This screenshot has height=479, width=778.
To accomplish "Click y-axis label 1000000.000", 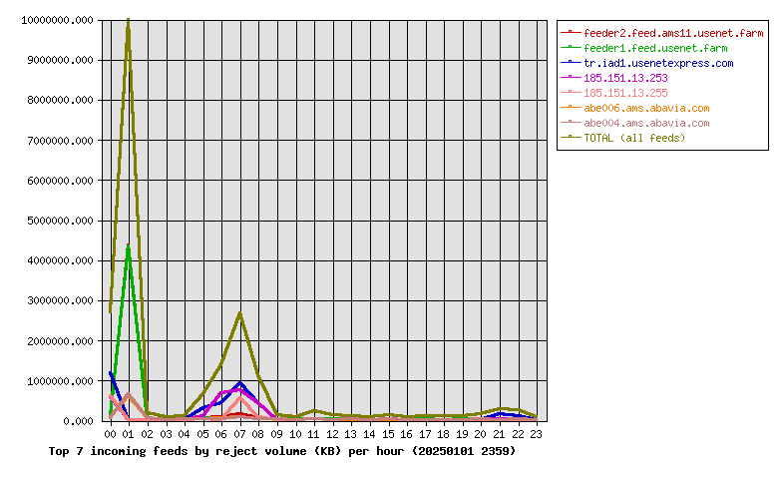I will [x=60, y=381].
